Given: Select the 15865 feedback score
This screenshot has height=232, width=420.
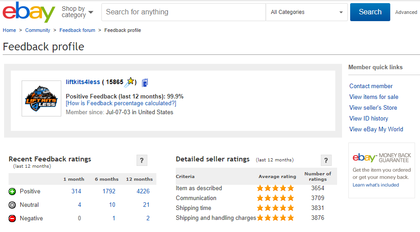Looking at the screenshot, I should (114, 82).
